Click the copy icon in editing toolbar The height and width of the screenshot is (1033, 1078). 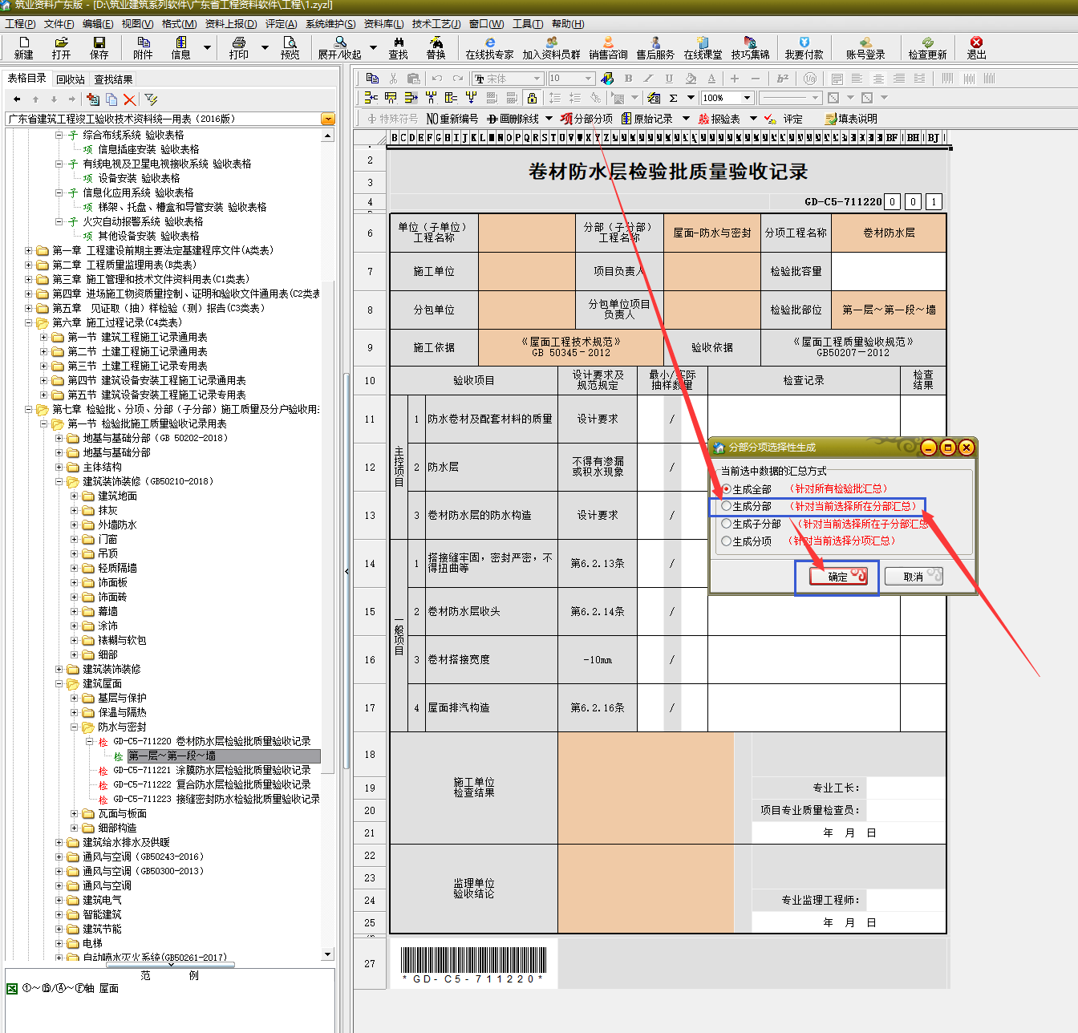372,78
